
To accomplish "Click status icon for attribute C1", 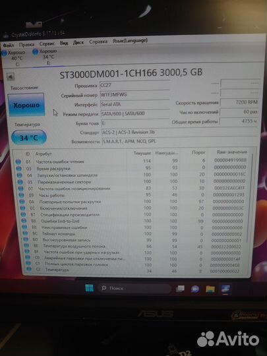I will [28, 264].
